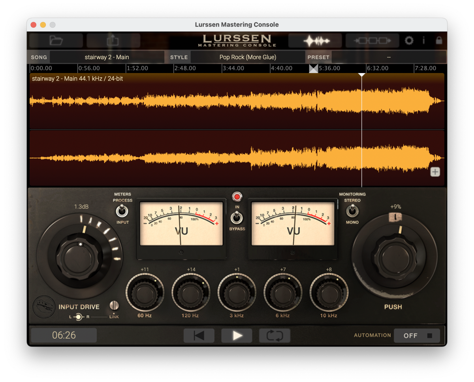This screenshot has width=474, height=382.
Task: Click the 06:26 time display
Action: 64,335
